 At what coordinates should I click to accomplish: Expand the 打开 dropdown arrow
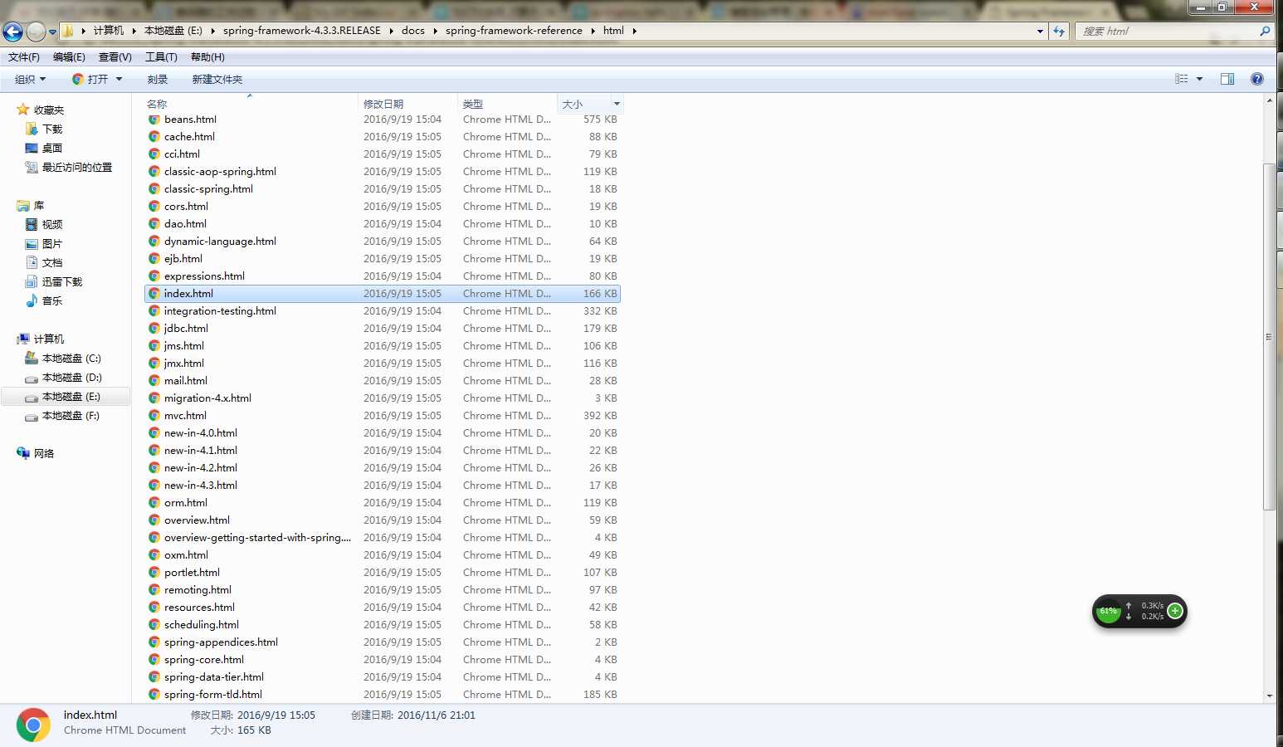point(119,79)
